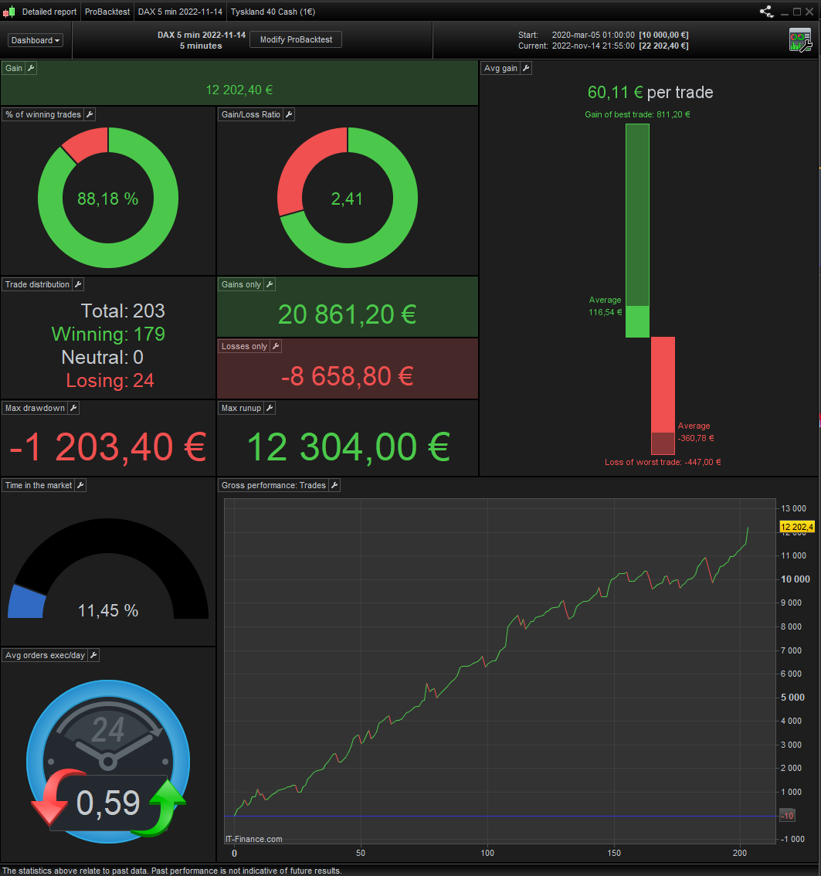Screen dimensions: 821x876
Task: Click the Losses only label
Action: click(x=244, y=346)
